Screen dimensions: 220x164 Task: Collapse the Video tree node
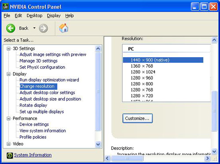point(9,144)
